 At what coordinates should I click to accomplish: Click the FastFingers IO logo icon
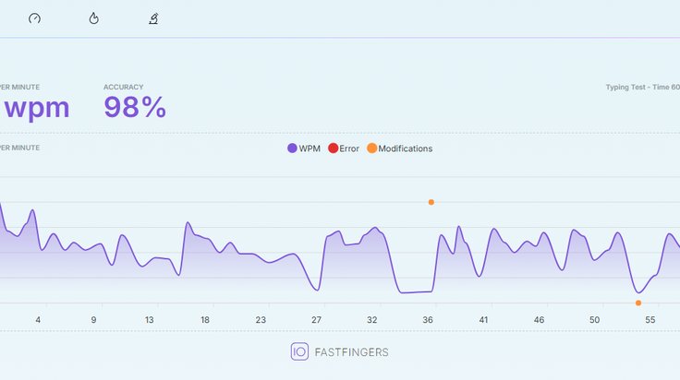299,351
